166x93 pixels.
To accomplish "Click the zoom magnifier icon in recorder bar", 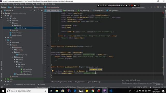I will point(103,5).
